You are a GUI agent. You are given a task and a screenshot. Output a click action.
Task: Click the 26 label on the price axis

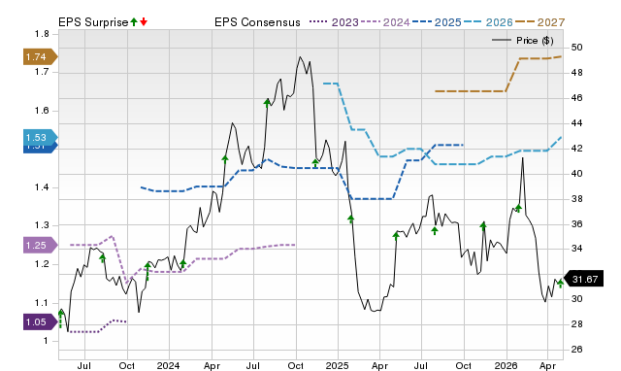coord(576,350)
